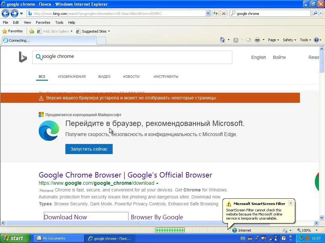The height and width of the screenshot is (243, 325).
Task: Click the Microsoft Edge logo
Action: 49,131
